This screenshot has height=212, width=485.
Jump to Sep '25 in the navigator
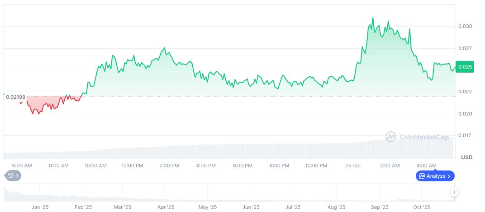pos(380,207)
